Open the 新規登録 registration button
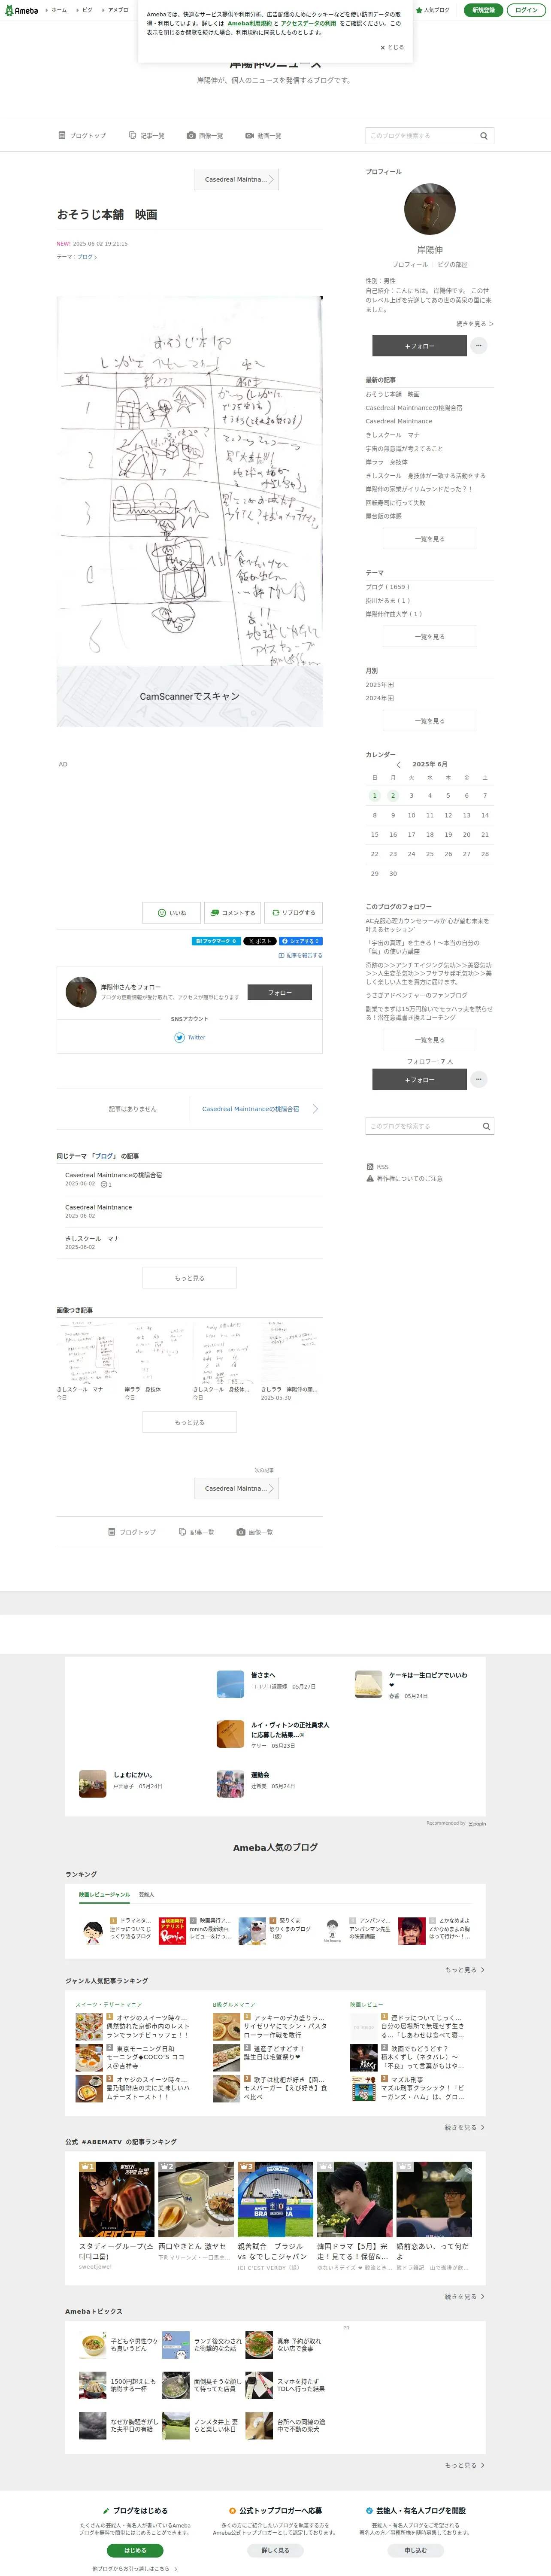551x2576 pixels. (483, 10)
